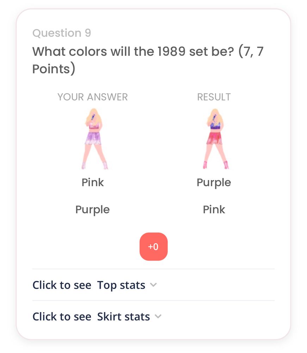Click the purple skirt on your answer figure
Image resolution: width=307 pixels, height=353 pixels.
93,138
